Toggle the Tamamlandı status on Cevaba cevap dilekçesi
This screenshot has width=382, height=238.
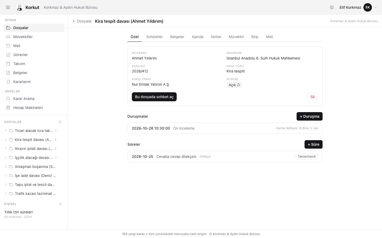point(307,157)
